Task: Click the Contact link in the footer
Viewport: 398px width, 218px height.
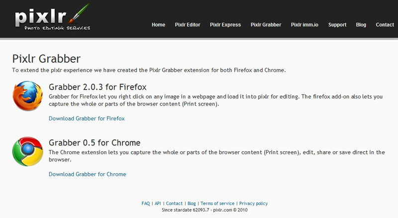Action: [174, 203]
